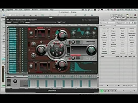Select the Orchestral category
138x103 pixels.
point(104,53)
